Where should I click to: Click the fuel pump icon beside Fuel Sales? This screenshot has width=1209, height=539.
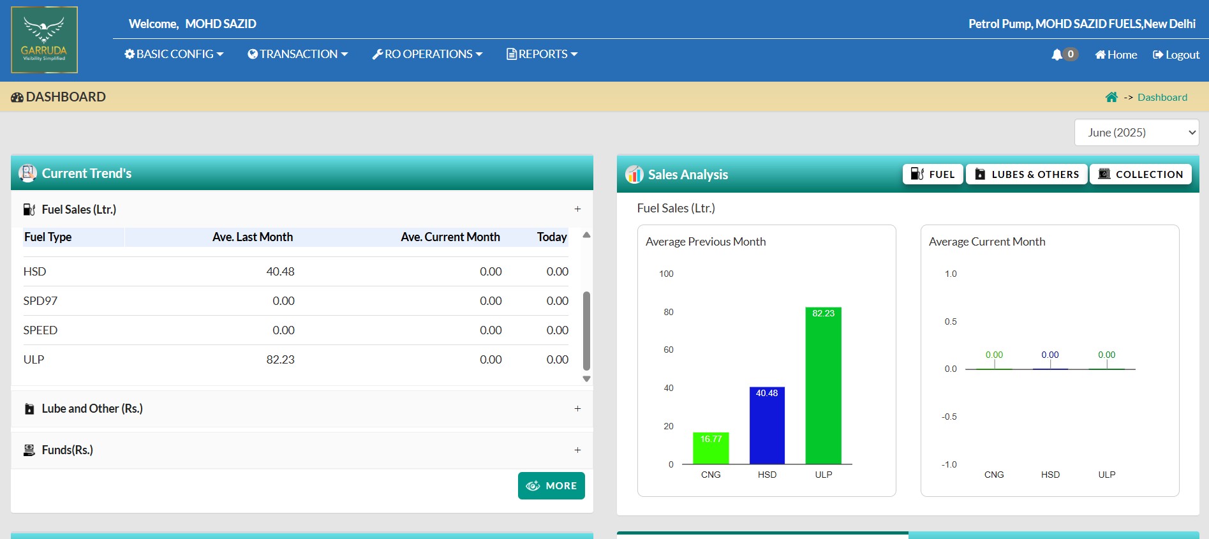(29, 210)
